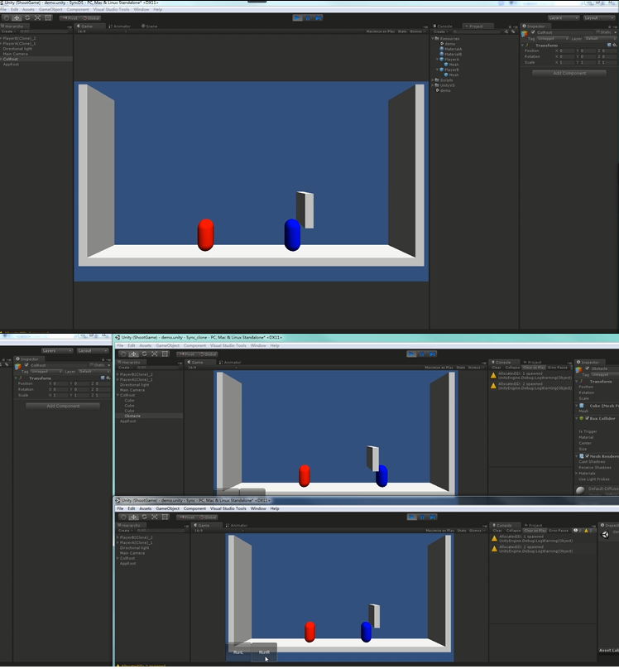This screenshot has width=619, height=669.
Task: Toggle Mesh Renderer enabled checkbox
Action: point(587,456)
